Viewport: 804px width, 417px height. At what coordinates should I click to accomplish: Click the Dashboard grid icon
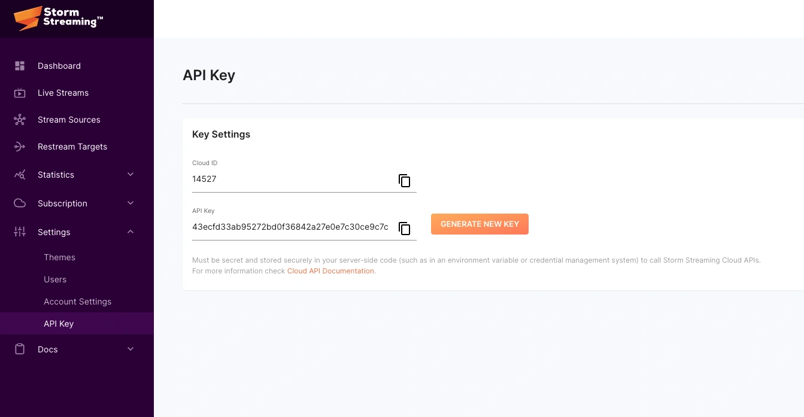click(x=20, y=66)
